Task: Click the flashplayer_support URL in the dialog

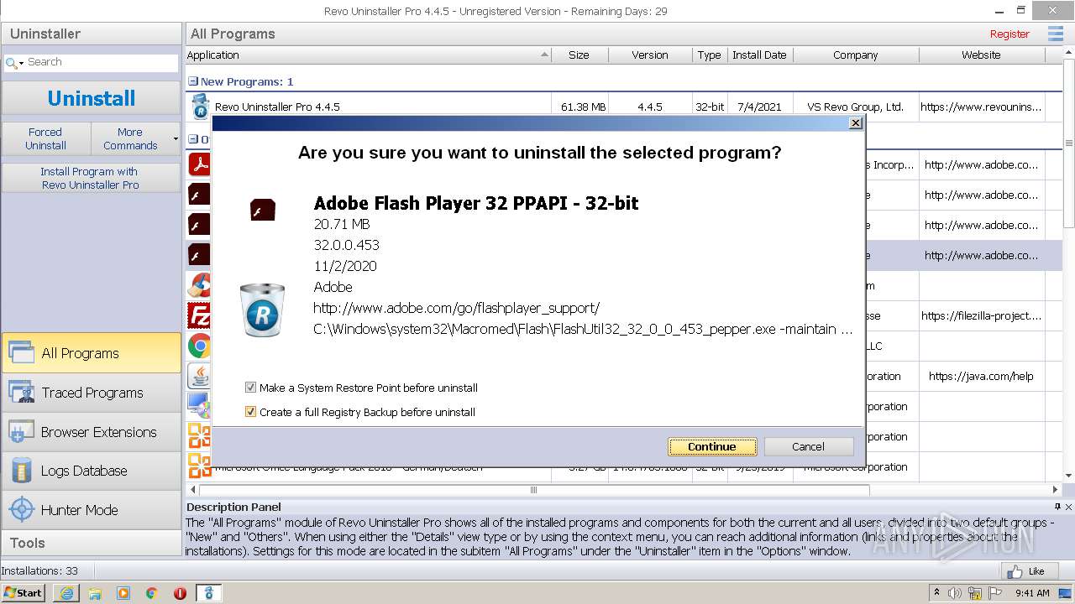Action: tap(457, 308)
